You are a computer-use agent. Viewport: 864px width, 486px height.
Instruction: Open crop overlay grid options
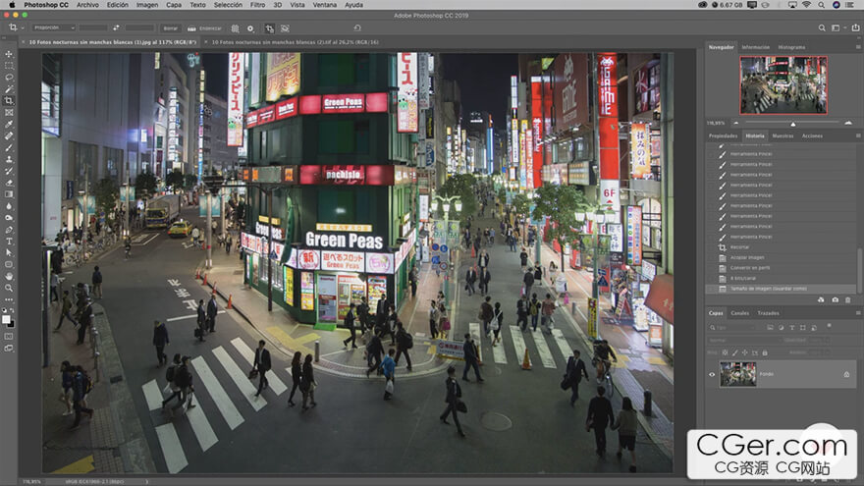(236, 28)
